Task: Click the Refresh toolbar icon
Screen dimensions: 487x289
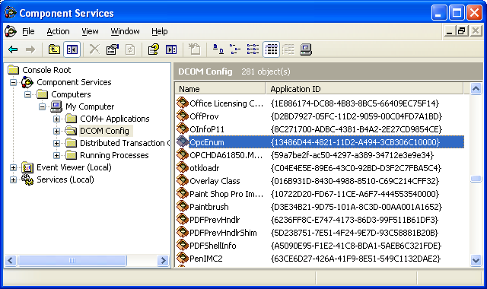Action: click(130, 49)
